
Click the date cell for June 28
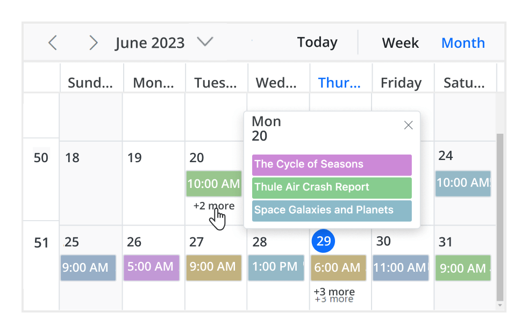coord(260,242)
